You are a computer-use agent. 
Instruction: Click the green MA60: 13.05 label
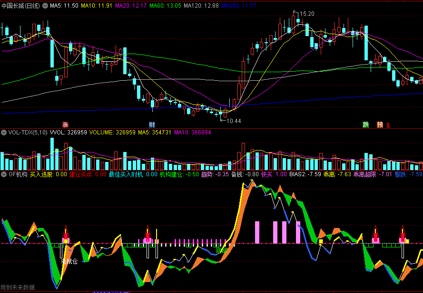point(165,6)
